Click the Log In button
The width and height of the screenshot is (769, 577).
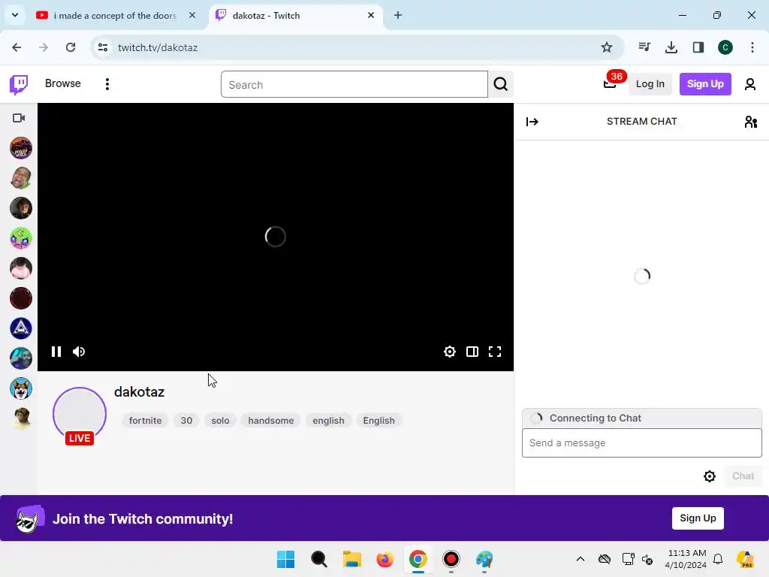(650, 84)
